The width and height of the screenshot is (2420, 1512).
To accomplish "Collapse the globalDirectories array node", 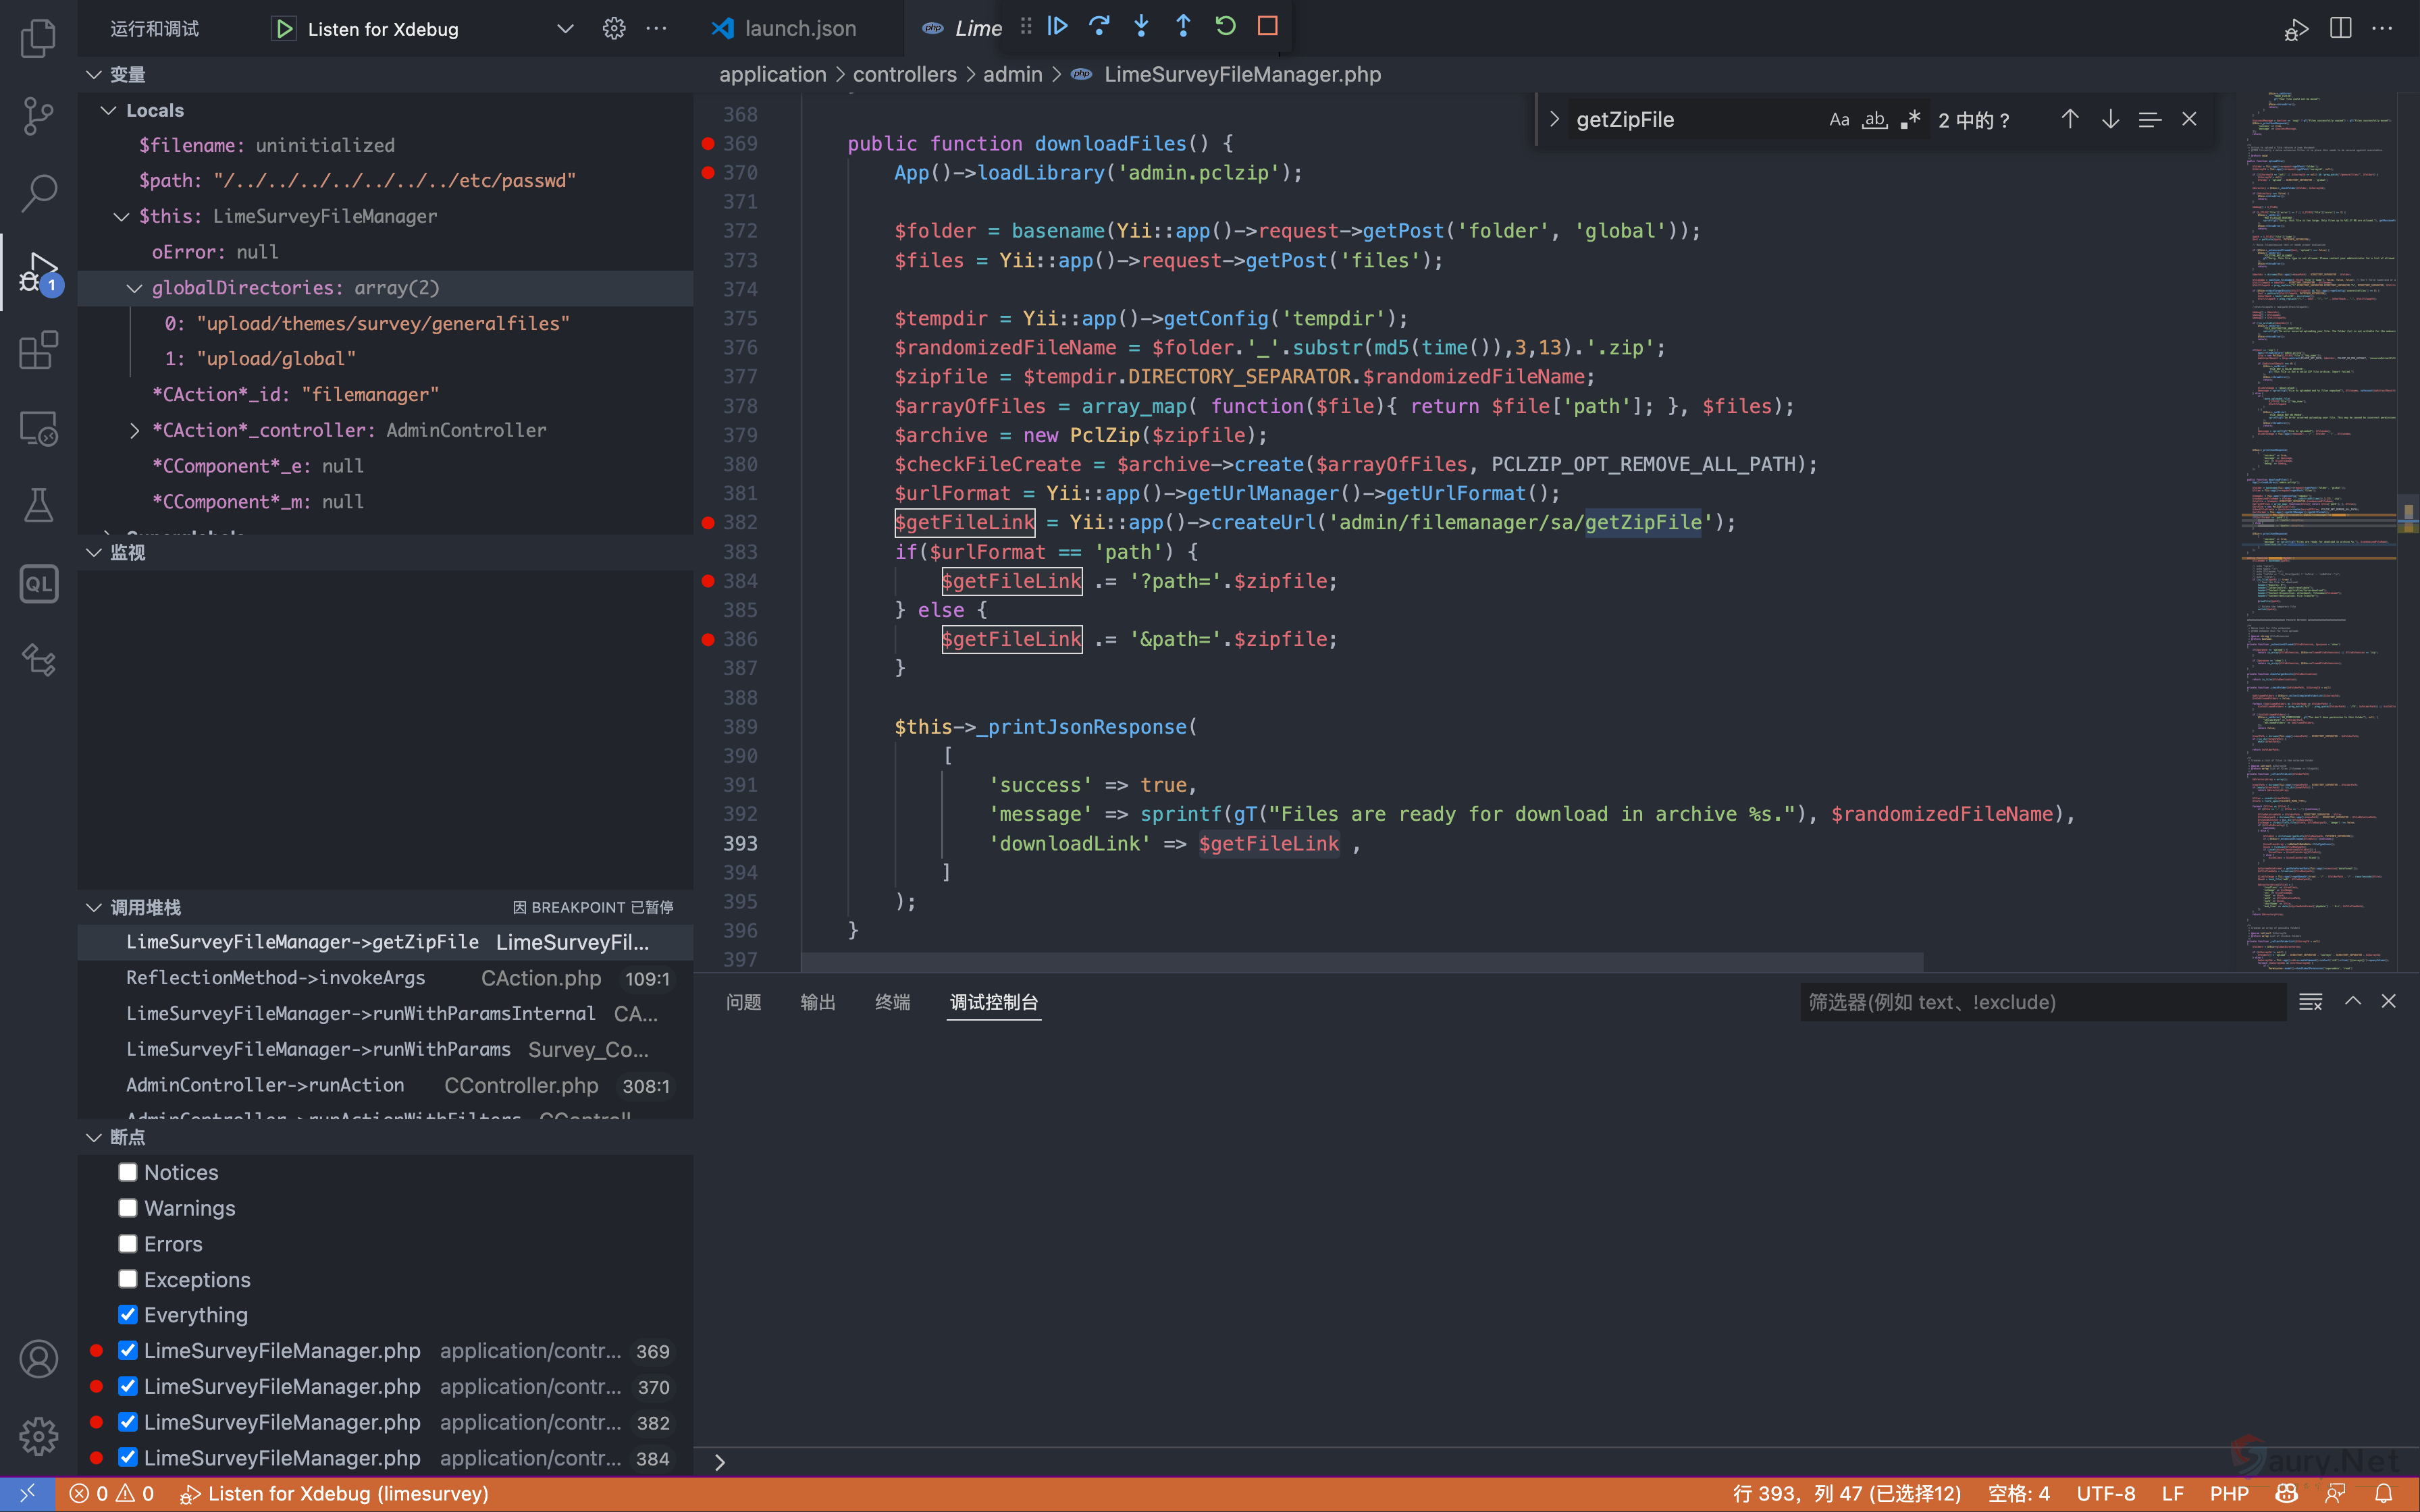I will pos(135,288).
